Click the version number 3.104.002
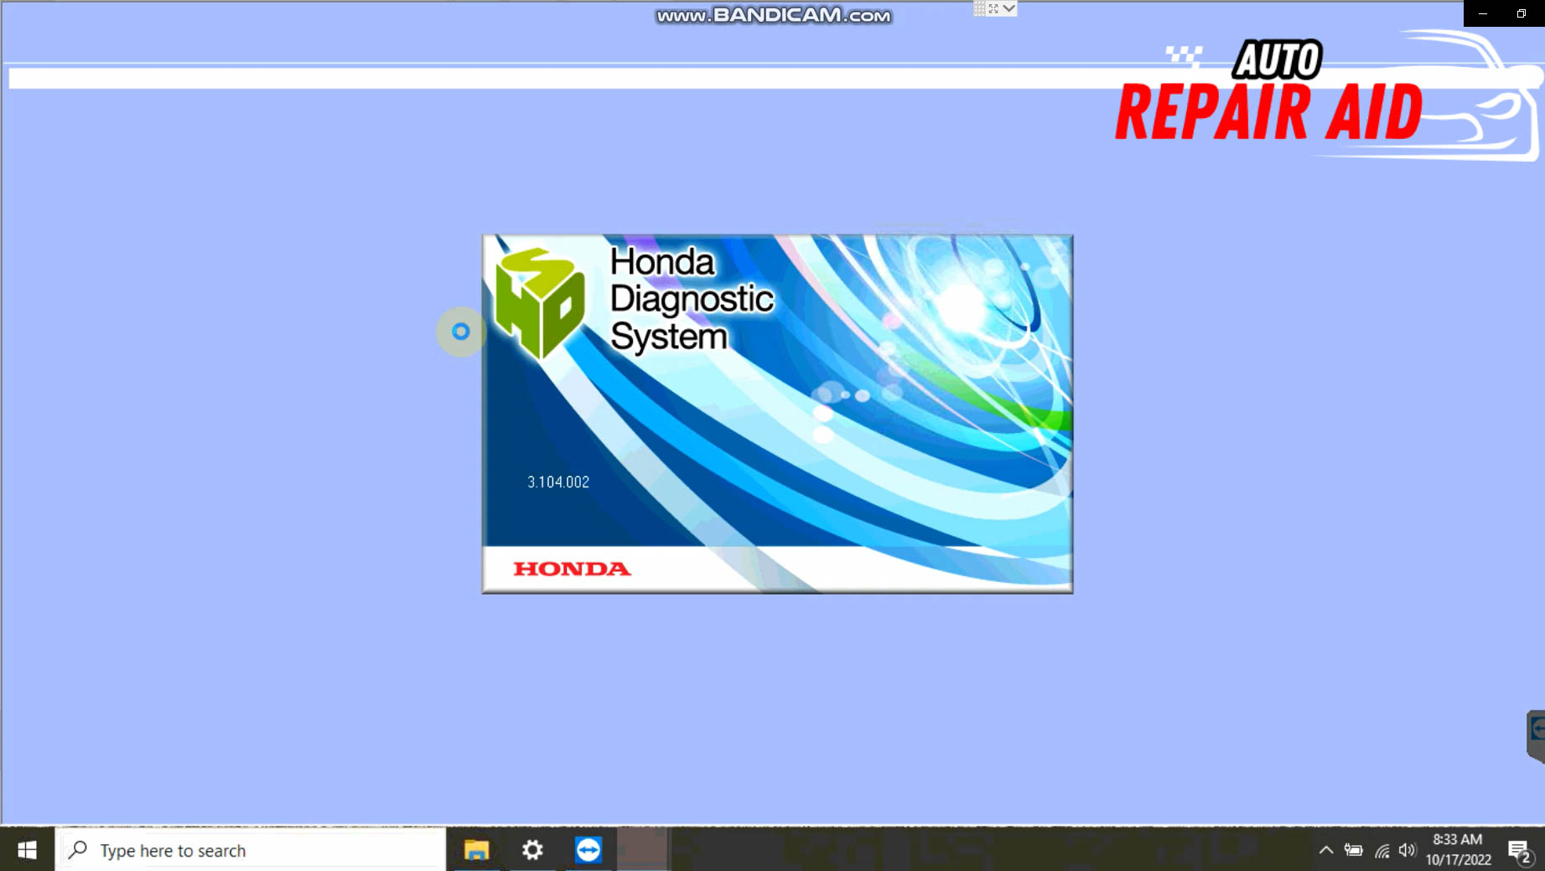 [x=558, y=482]
